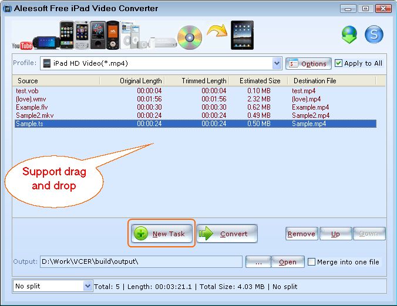Screen dimensions: 397x306
Task: Open the output folder
Action: [288, 262]
